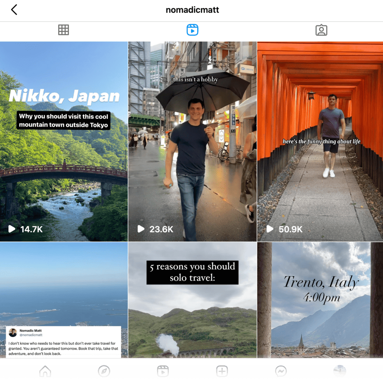Click the 50.9K views play icon
383x383 pixels.
270,229
